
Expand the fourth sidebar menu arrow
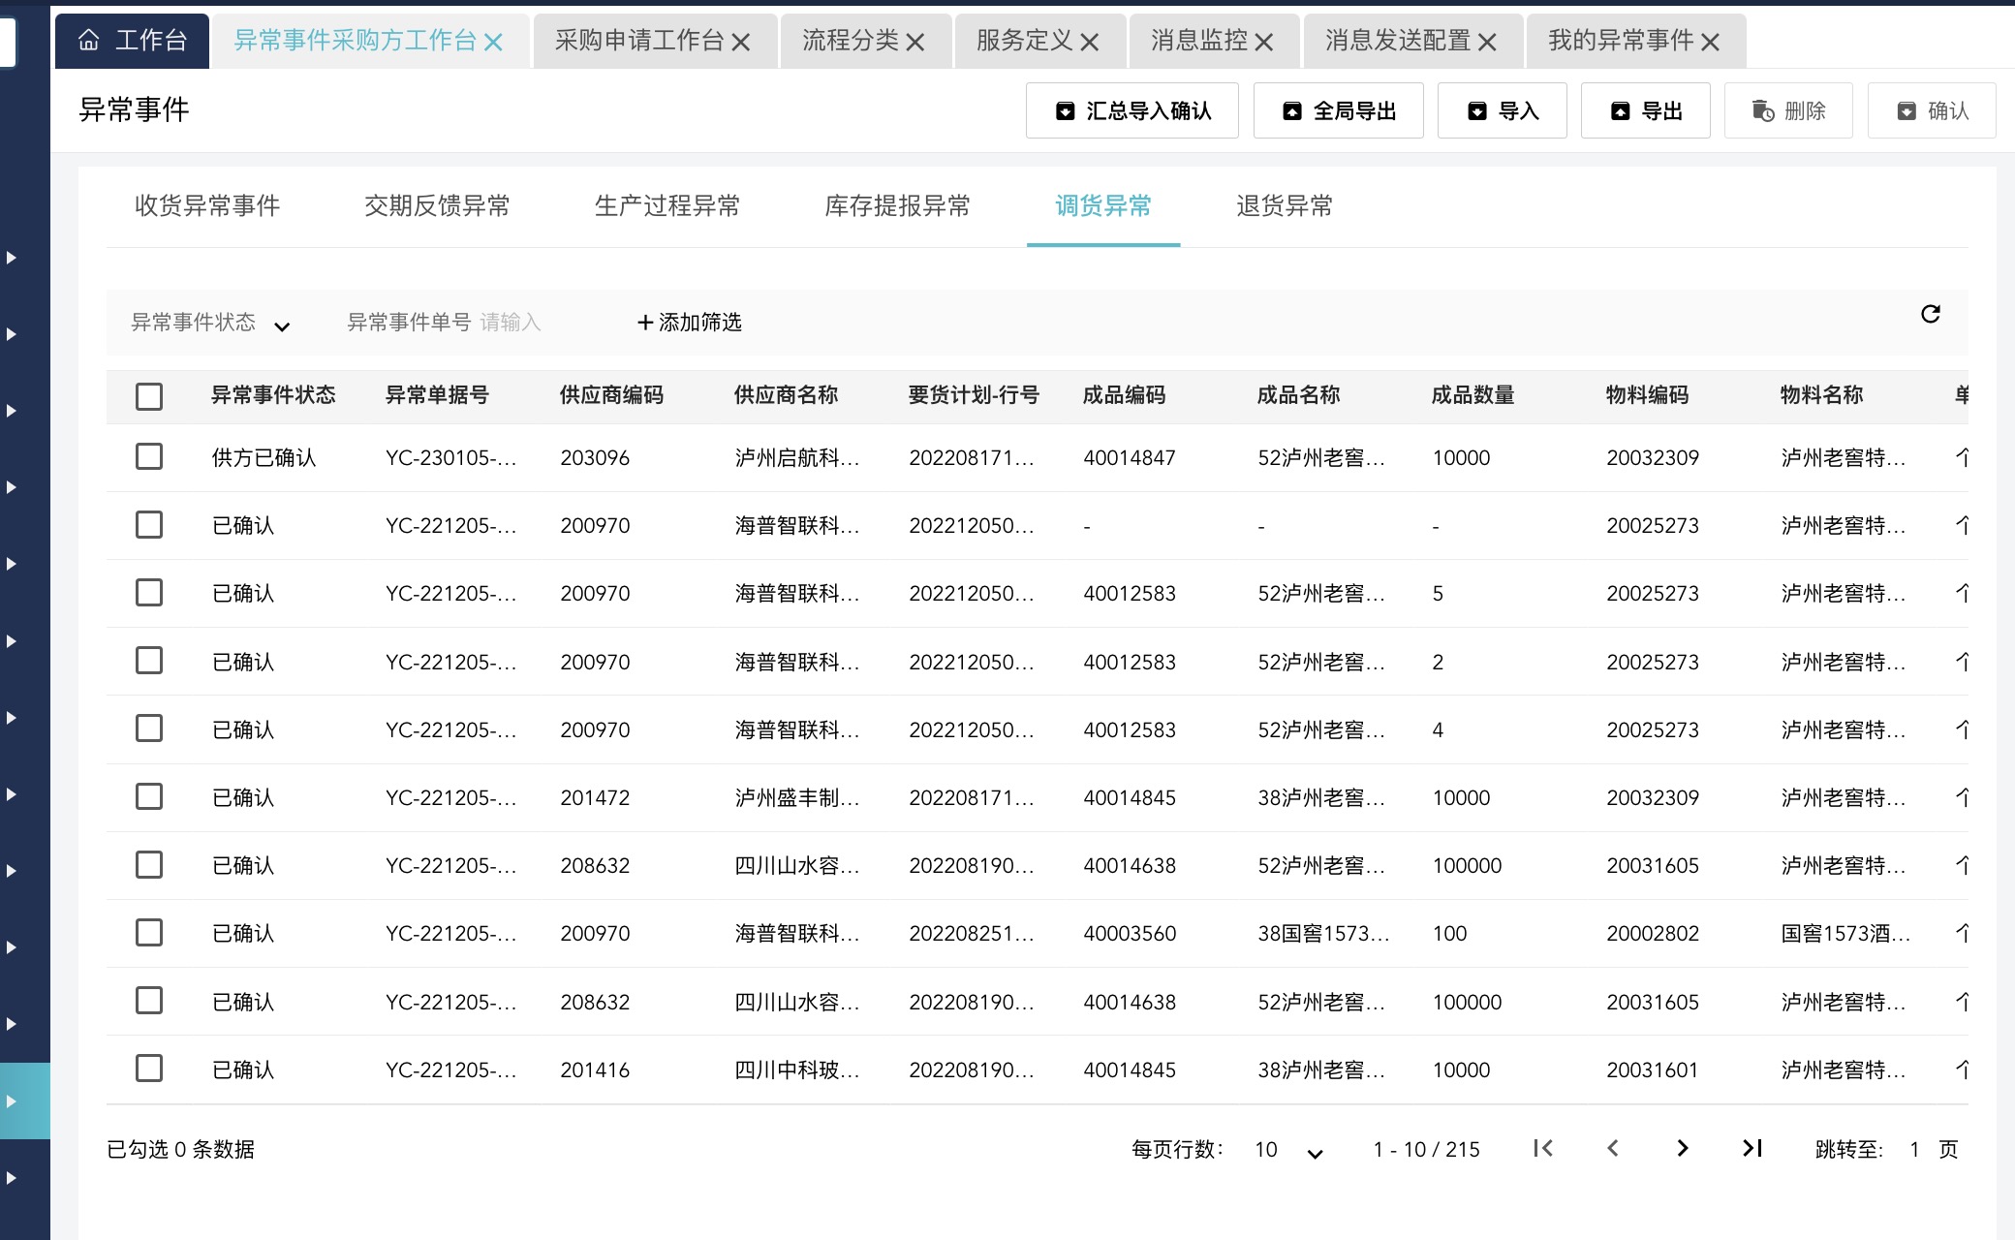(12, 487)
